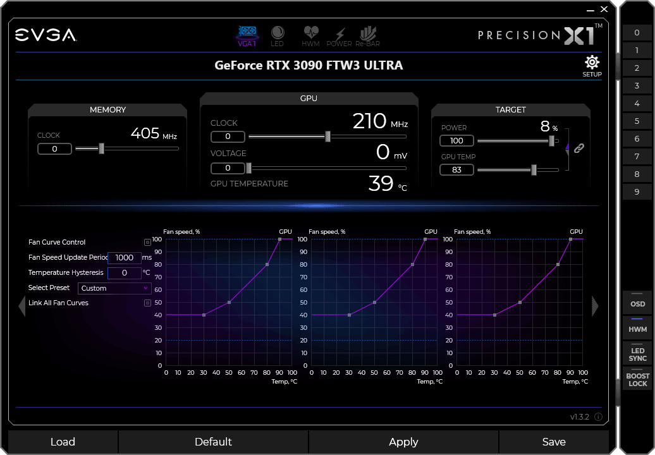
Task: Click the power and temp link chain icon
Action: (x=579, y=149)
